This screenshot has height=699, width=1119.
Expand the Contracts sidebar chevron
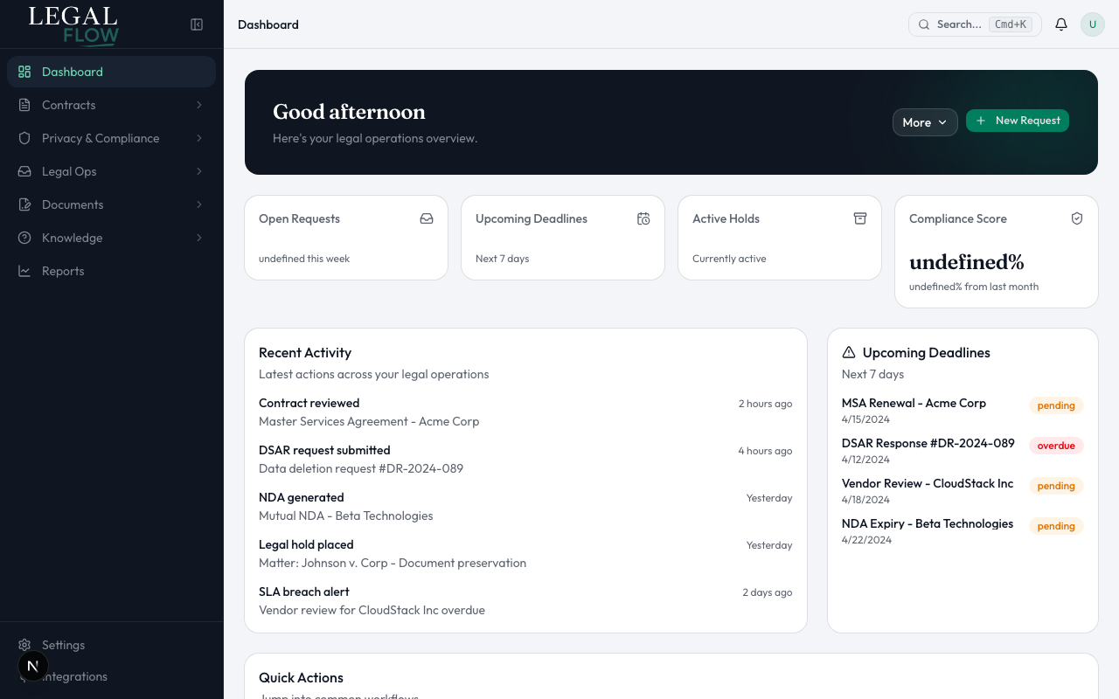click(x=198, y=105)
